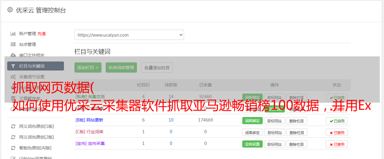Click the 状态 column header
The image size is (384, 159).
pyautogui.click(x=337, y=85)
